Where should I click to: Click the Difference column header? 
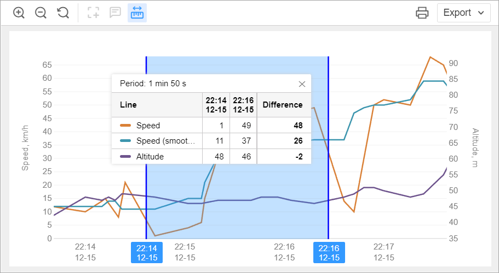coord(282,105)
